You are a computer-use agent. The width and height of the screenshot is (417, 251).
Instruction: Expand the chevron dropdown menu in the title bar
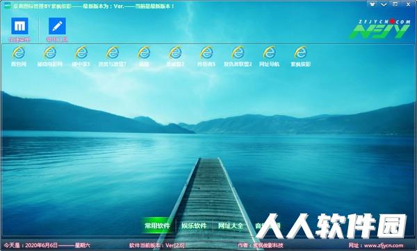(384, 5)
